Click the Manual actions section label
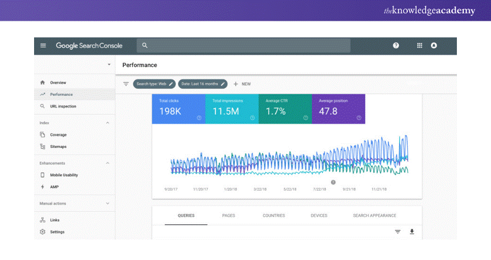 pos(53,203)
